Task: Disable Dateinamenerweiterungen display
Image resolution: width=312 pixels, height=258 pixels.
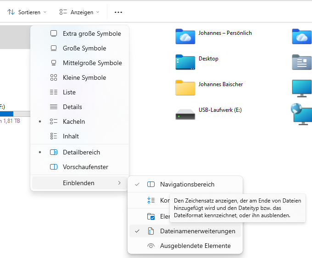Action: (x=197, y=231)
